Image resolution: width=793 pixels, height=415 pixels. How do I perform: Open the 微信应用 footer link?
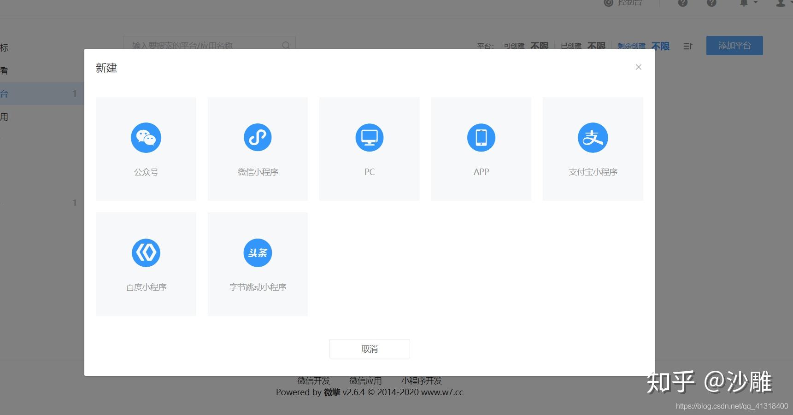(x=365, y=380)
